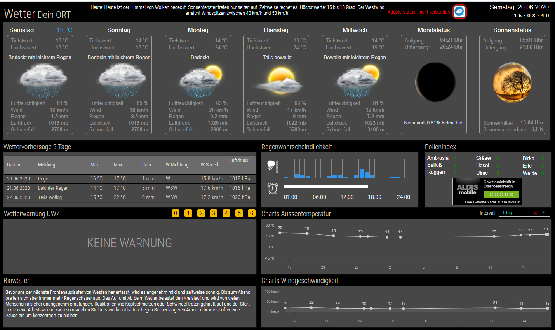Select the 20.06.2020 forecast row date
This screenshot has height=330, width=555.
point(18,179)
